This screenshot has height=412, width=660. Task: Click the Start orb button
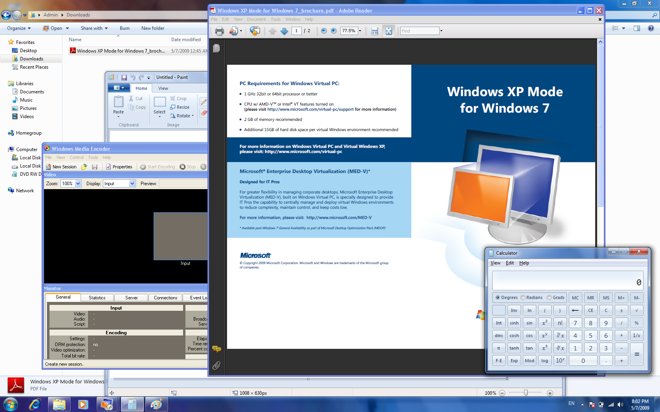(x=11, y=404)
